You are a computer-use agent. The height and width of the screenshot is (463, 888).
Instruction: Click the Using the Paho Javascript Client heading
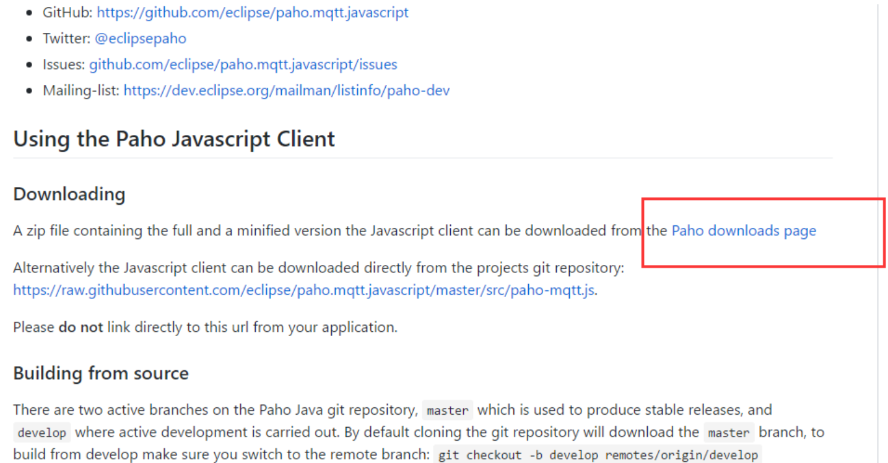tap(174, 139)
